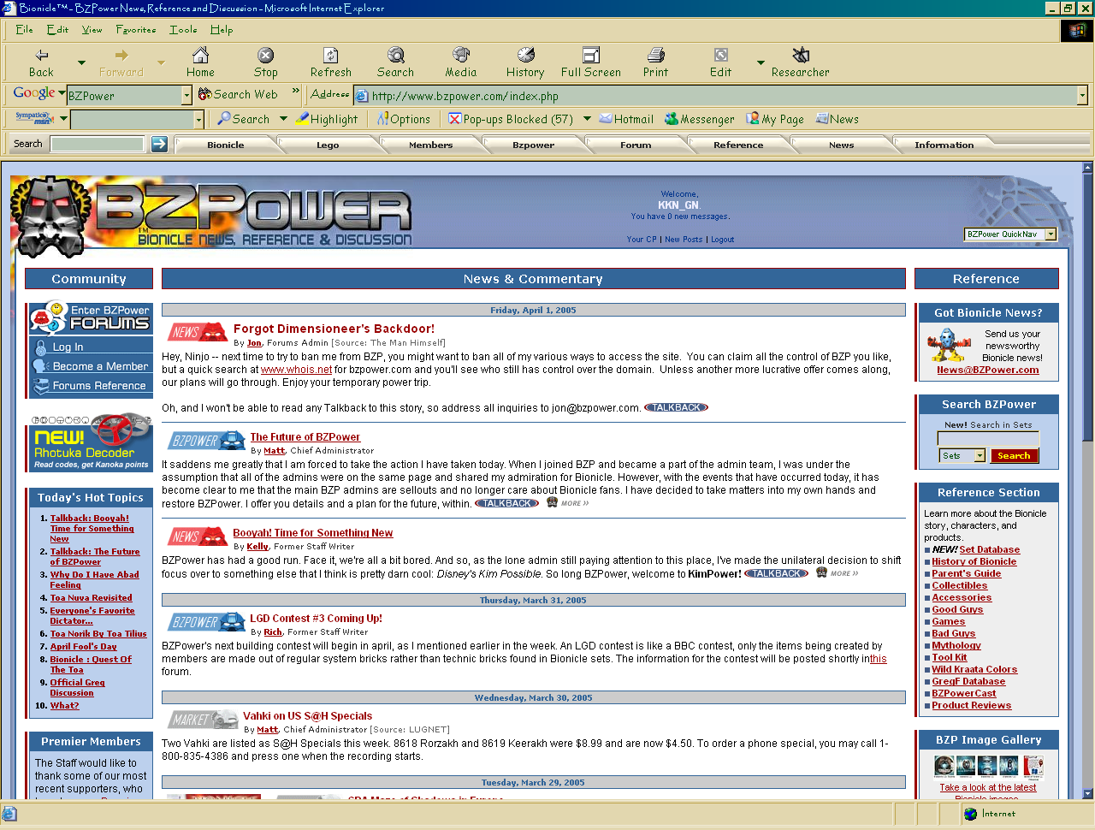Click the toolbar Search text field
Viewport: 1095px width, 830px height.
click(x=97, y=144)
